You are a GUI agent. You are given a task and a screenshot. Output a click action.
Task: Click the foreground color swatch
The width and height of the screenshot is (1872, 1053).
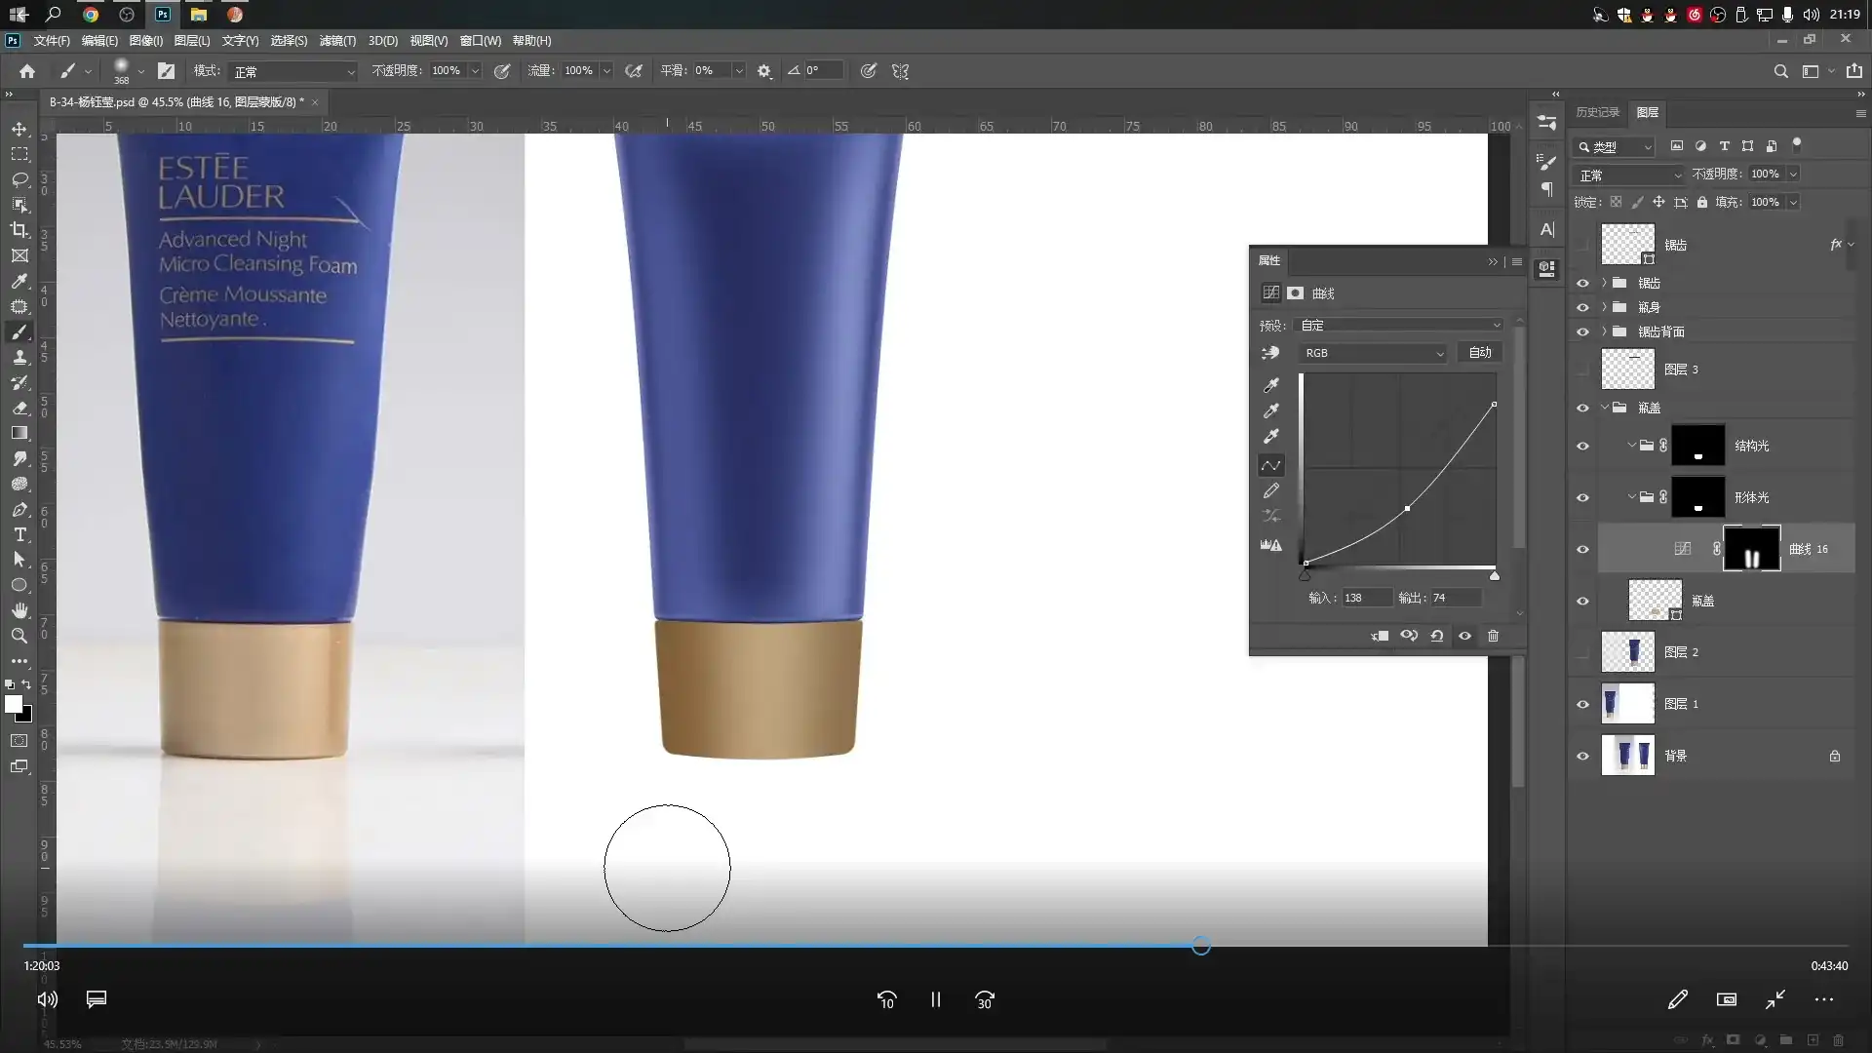coord(14,704)
